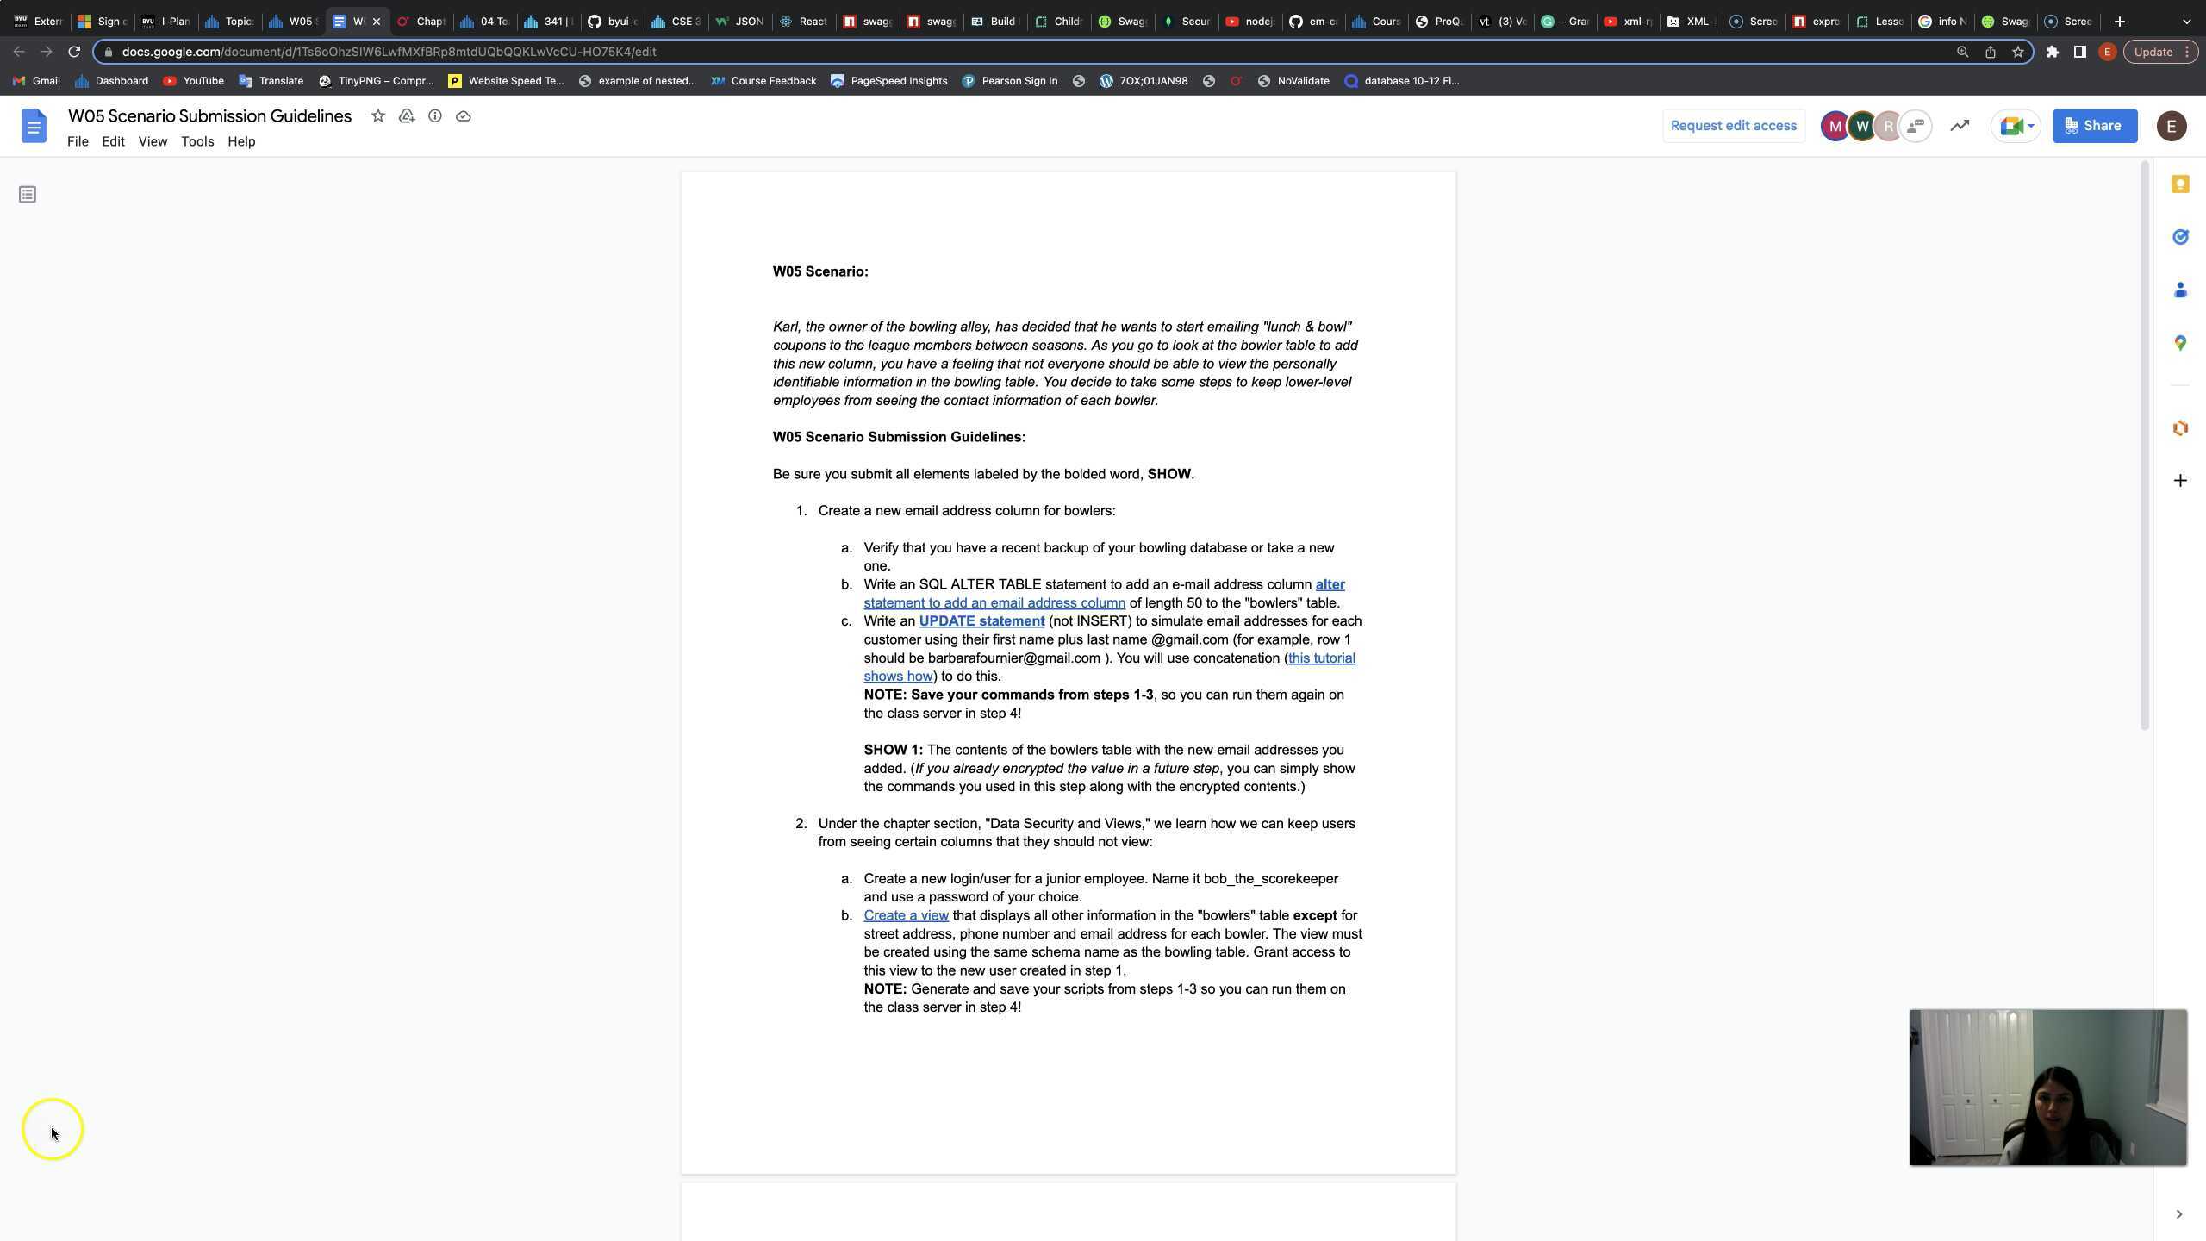
Task: Open the Tools menu
Action: pos(197,141)
